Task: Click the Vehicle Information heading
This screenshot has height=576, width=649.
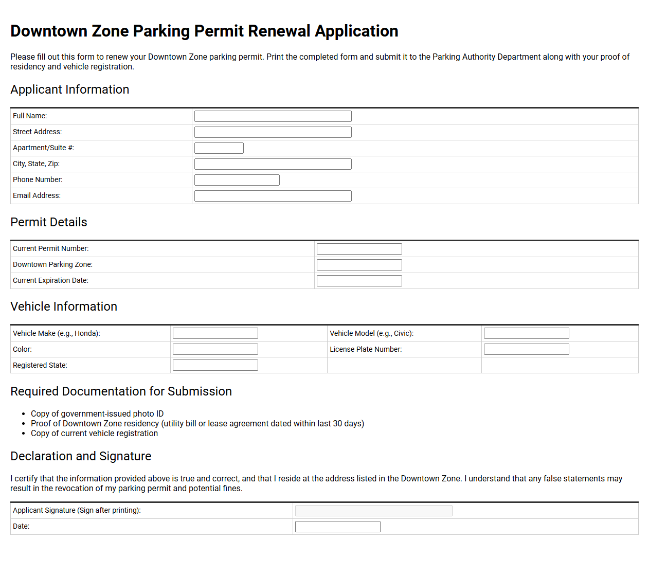Action: [x=64, y=307]
